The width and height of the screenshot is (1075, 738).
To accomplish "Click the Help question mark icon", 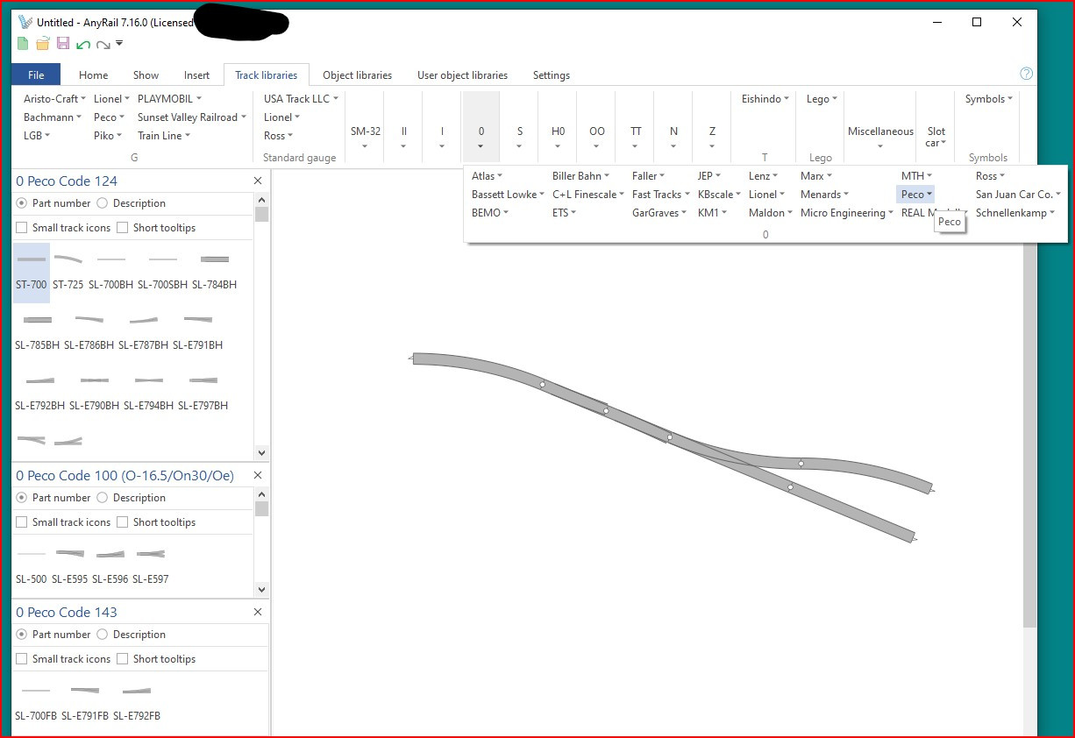I will (x=1027, y=74).
